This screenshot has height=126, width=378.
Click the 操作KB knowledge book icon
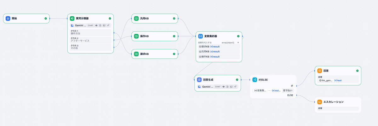(x=136, y=36)
